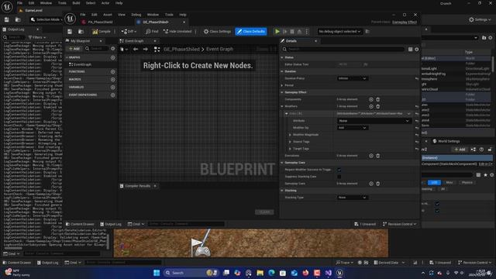The width and height of the screenshot is (496, 279).
Task: Click Hide Unrelated in the toolbar
Action: [177, 32]
